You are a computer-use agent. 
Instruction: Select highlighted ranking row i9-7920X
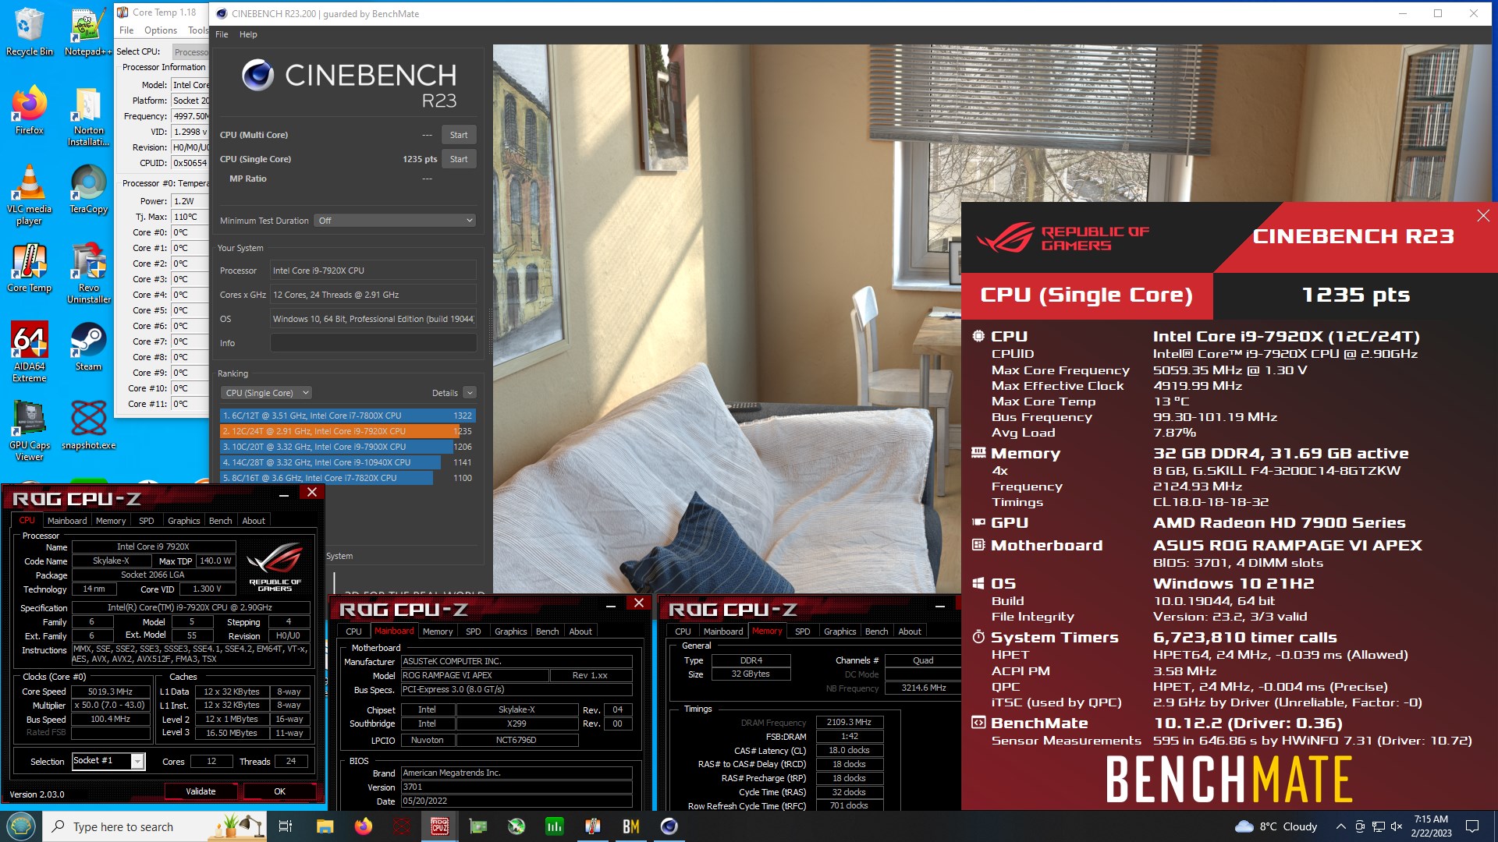coord(348,431)
